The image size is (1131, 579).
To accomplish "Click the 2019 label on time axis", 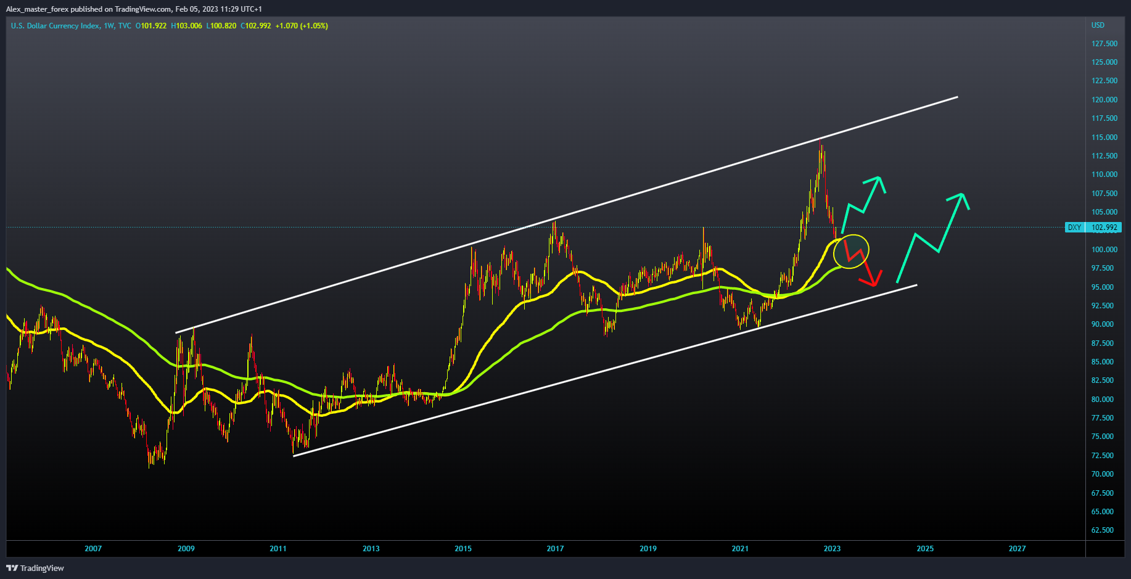I will [648, 549].
